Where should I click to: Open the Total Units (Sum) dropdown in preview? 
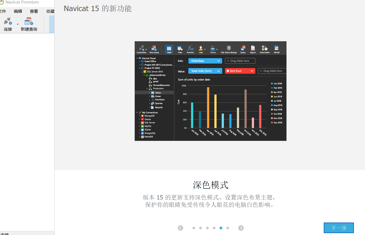click(x=205, y=71)
